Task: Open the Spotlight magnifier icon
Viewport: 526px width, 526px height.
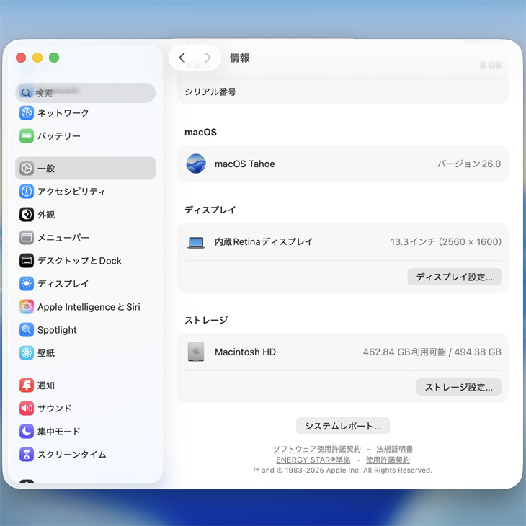Action: [x=27, y=330]
